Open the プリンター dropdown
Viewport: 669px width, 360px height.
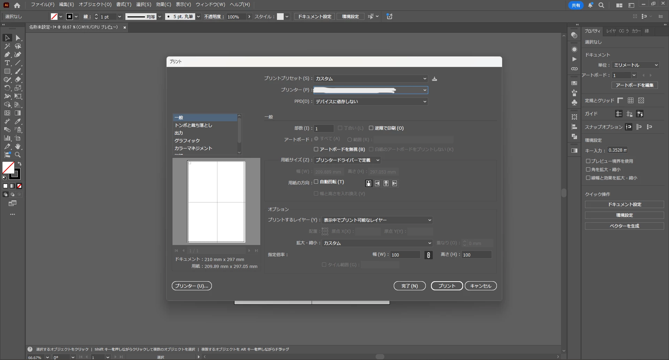pos(371,90)
